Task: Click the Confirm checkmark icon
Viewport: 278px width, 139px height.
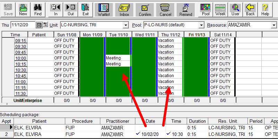Action: click(x=145, y=10)
